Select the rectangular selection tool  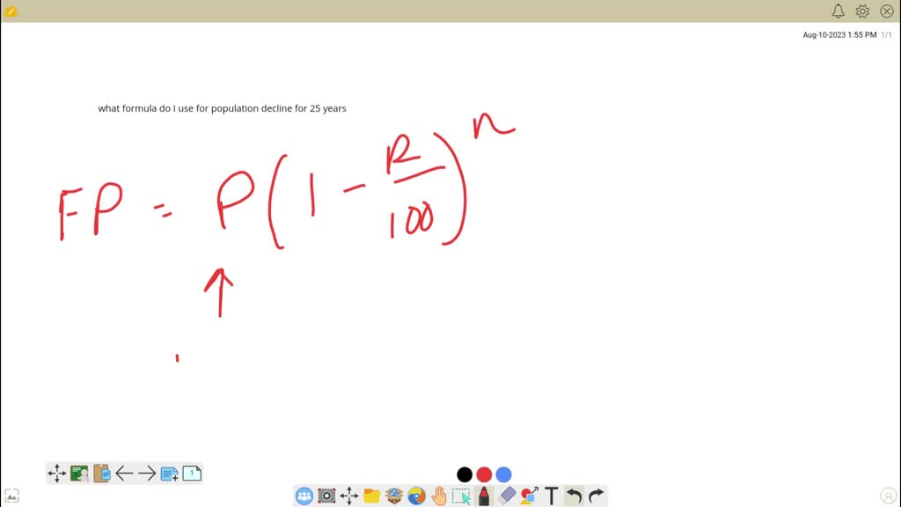click(462, 496)
